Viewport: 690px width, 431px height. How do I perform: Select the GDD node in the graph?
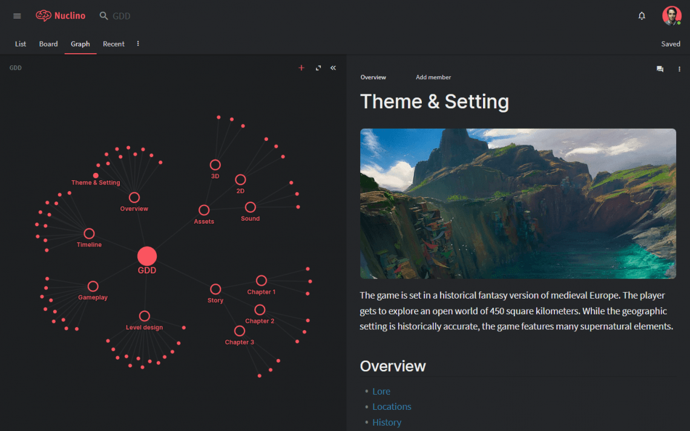tap(146, 256)
